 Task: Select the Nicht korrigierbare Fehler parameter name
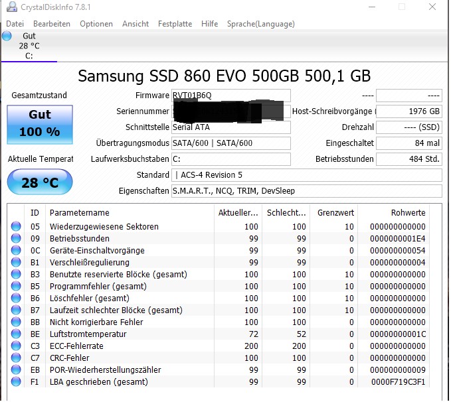coord(96,322)
